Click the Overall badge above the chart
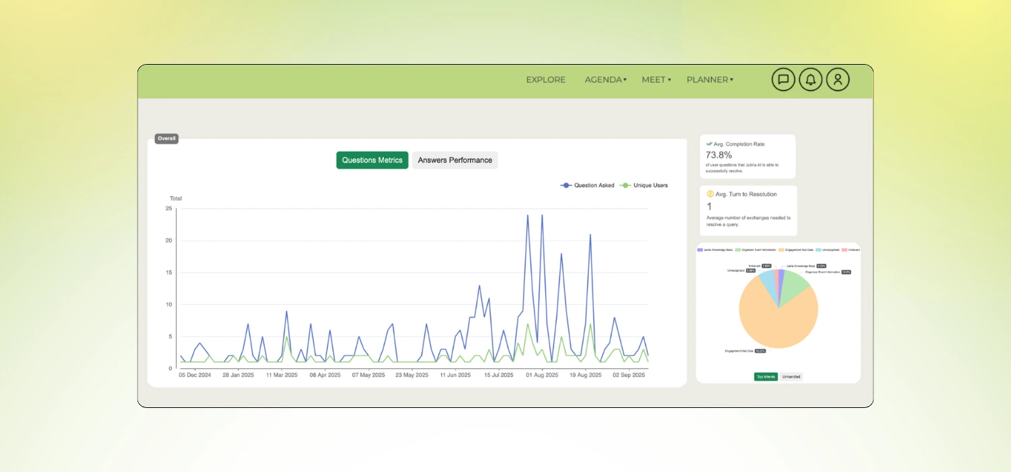Image resolution: width=1011 pixels, height=472 pixels. tap(166, 138)
